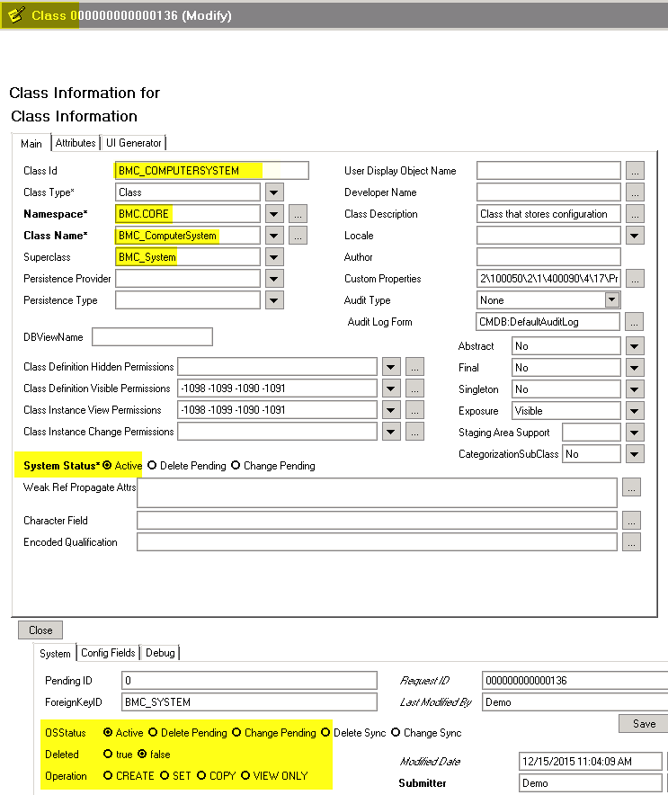Expand the Namespace dropdown arrow

pyautogui.click(x=273, y=214)
